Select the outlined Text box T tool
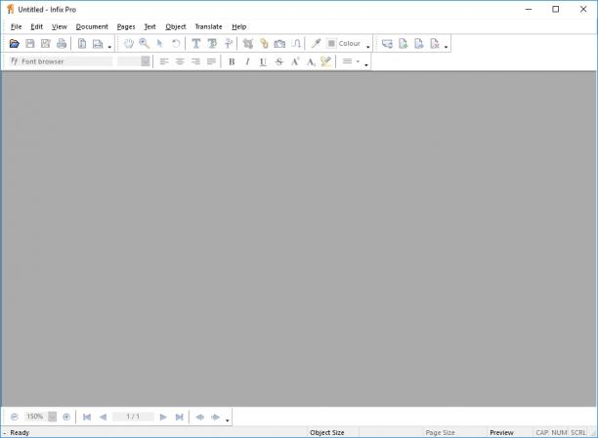The height and width of the screenshot is (438, 598). point(212,44)
